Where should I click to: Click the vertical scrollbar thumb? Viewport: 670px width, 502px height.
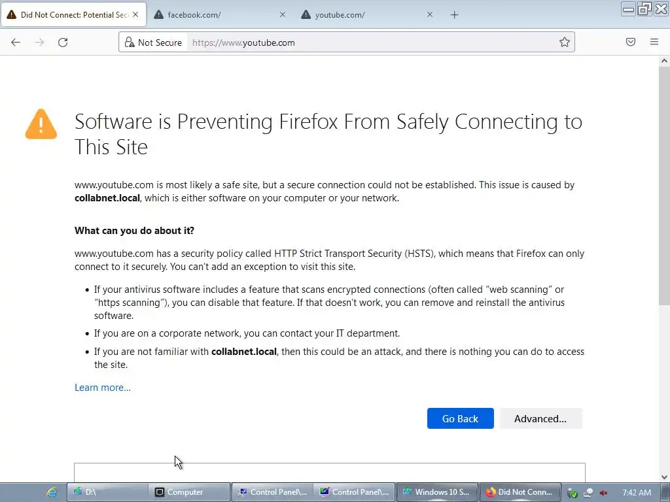664,186
